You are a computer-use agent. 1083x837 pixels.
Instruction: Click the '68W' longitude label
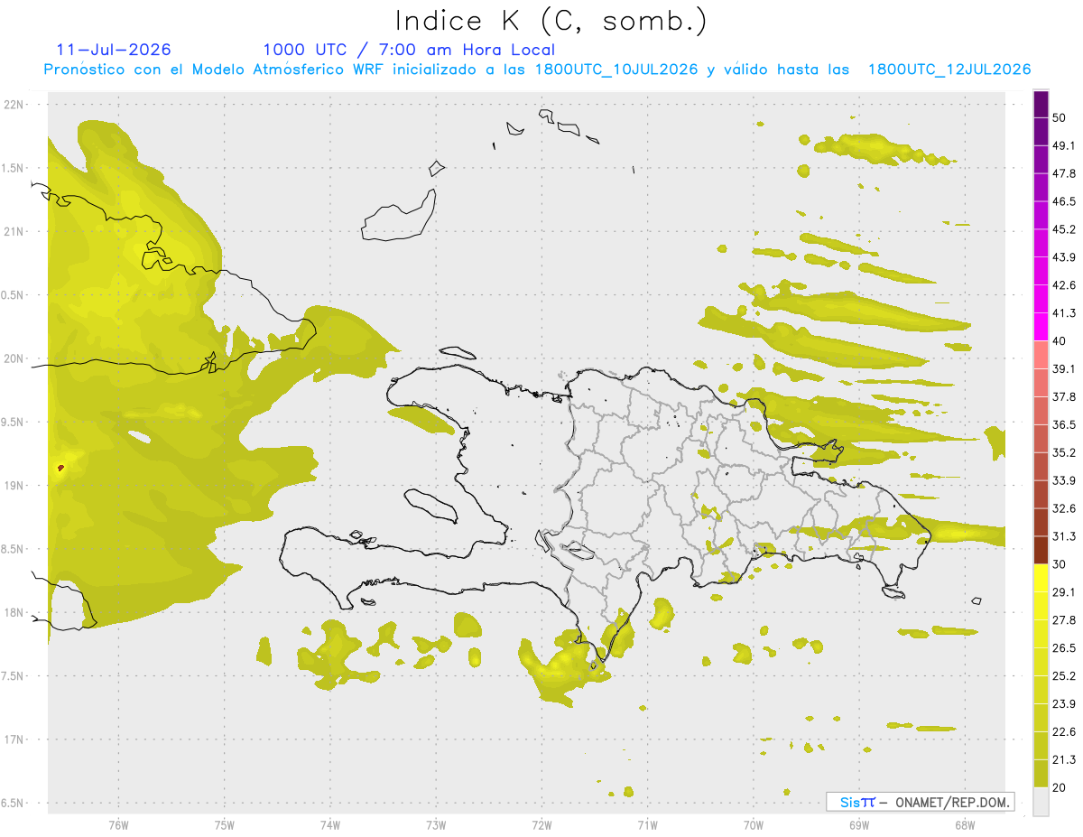964,825
